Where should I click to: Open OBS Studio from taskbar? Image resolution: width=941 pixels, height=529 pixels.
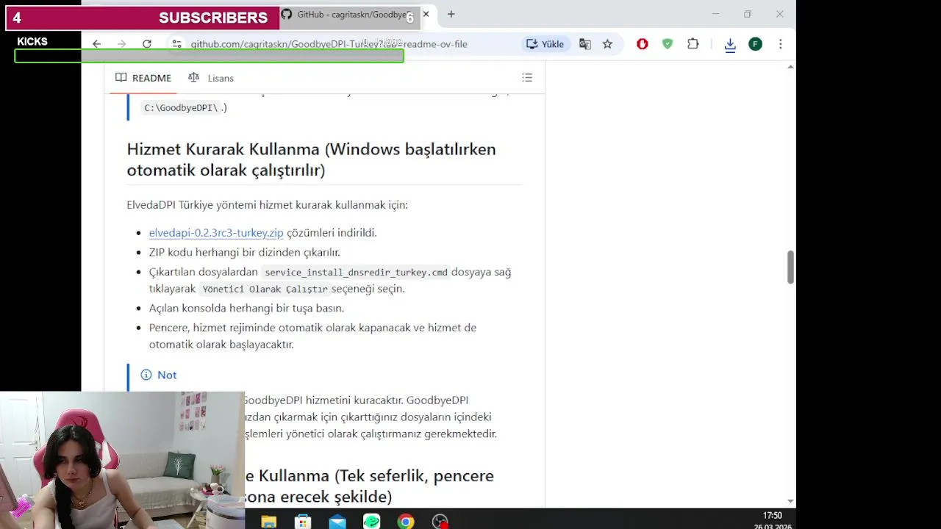point(440,522)
